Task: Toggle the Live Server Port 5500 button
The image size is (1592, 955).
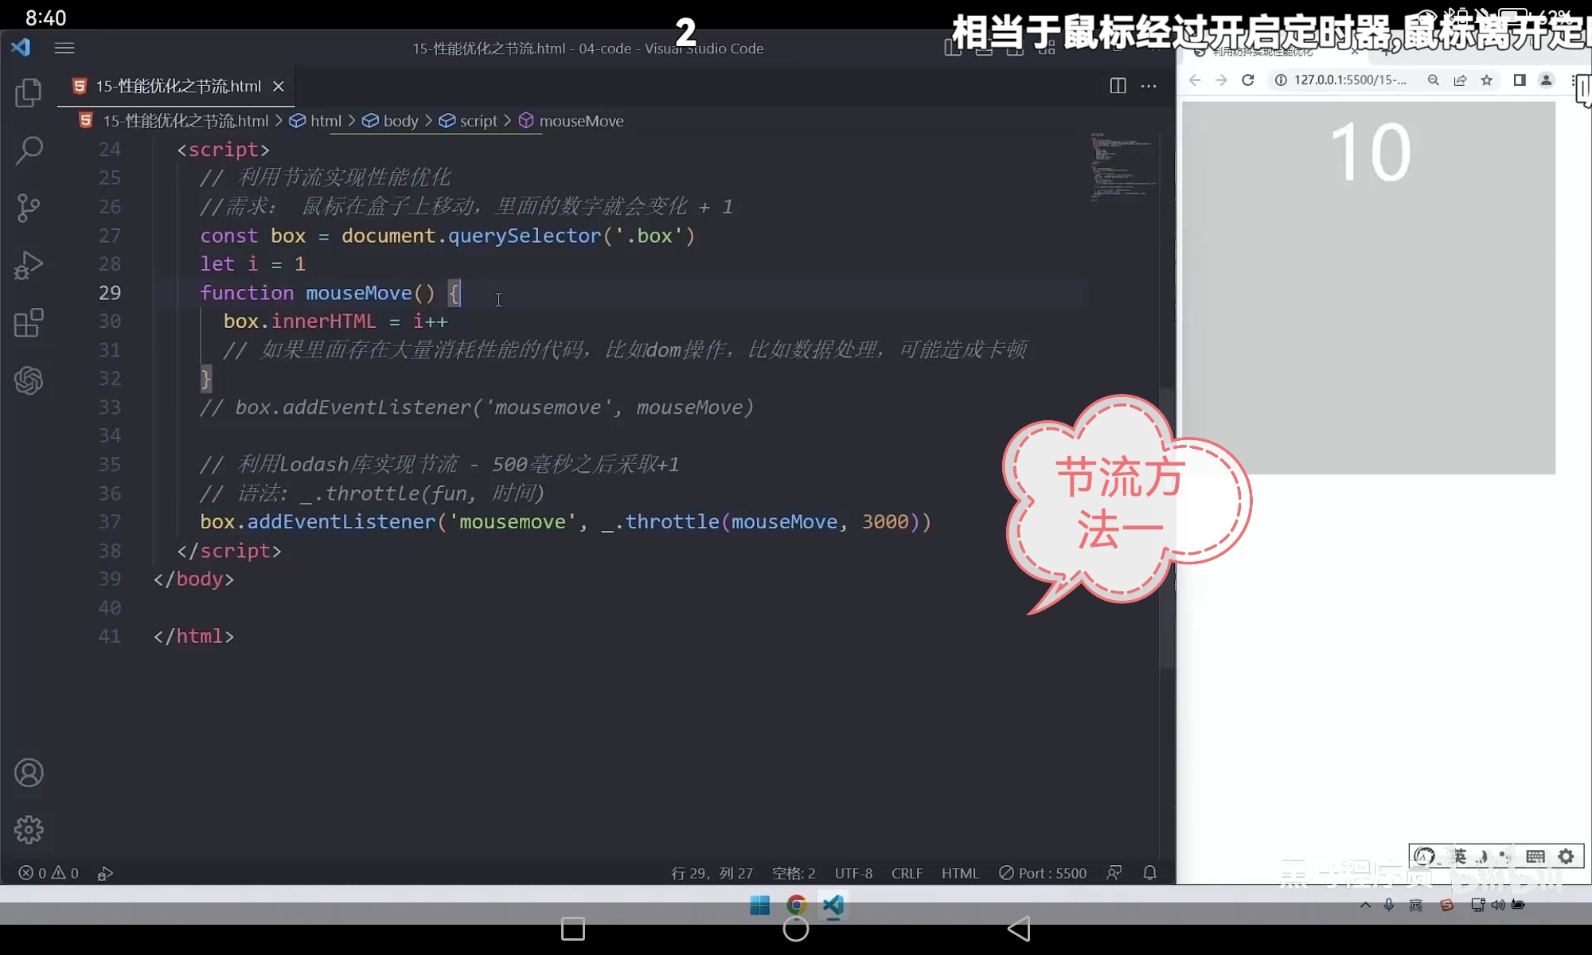Action: coord(1043,873)
